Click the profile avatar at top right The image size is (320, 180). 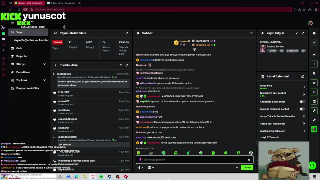pyautogui.click(x=310, y=23)
